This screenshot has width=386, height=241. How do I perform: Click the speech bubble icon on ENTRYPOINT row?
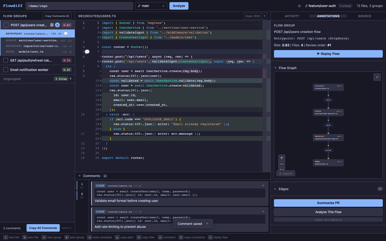coord(66,33)
